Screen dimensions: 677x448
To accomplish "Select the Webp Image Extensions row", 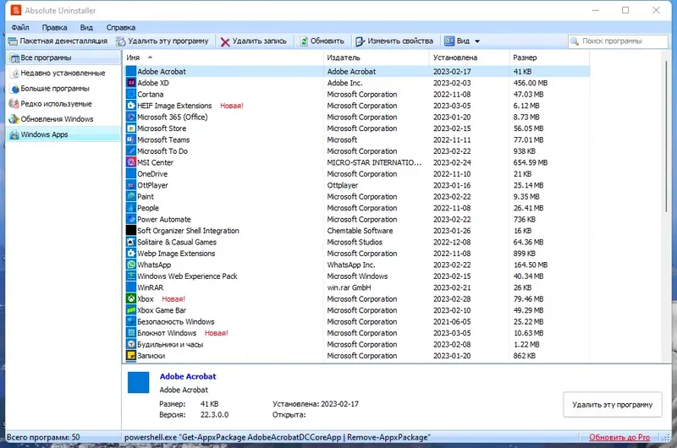I will (357, 254).
